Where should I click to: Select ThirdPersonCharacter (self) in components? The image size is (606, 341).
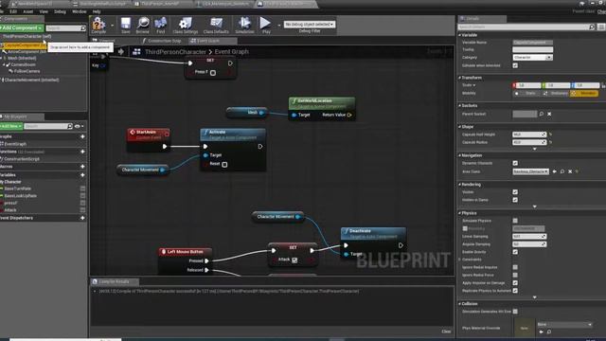(x=27, y=36)
